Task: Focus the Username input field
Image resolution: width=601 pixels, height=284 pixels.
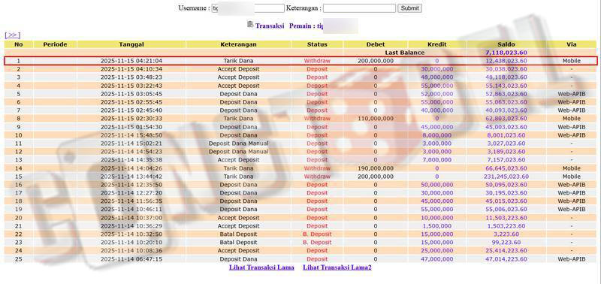Action: click(x=248, y=8)
